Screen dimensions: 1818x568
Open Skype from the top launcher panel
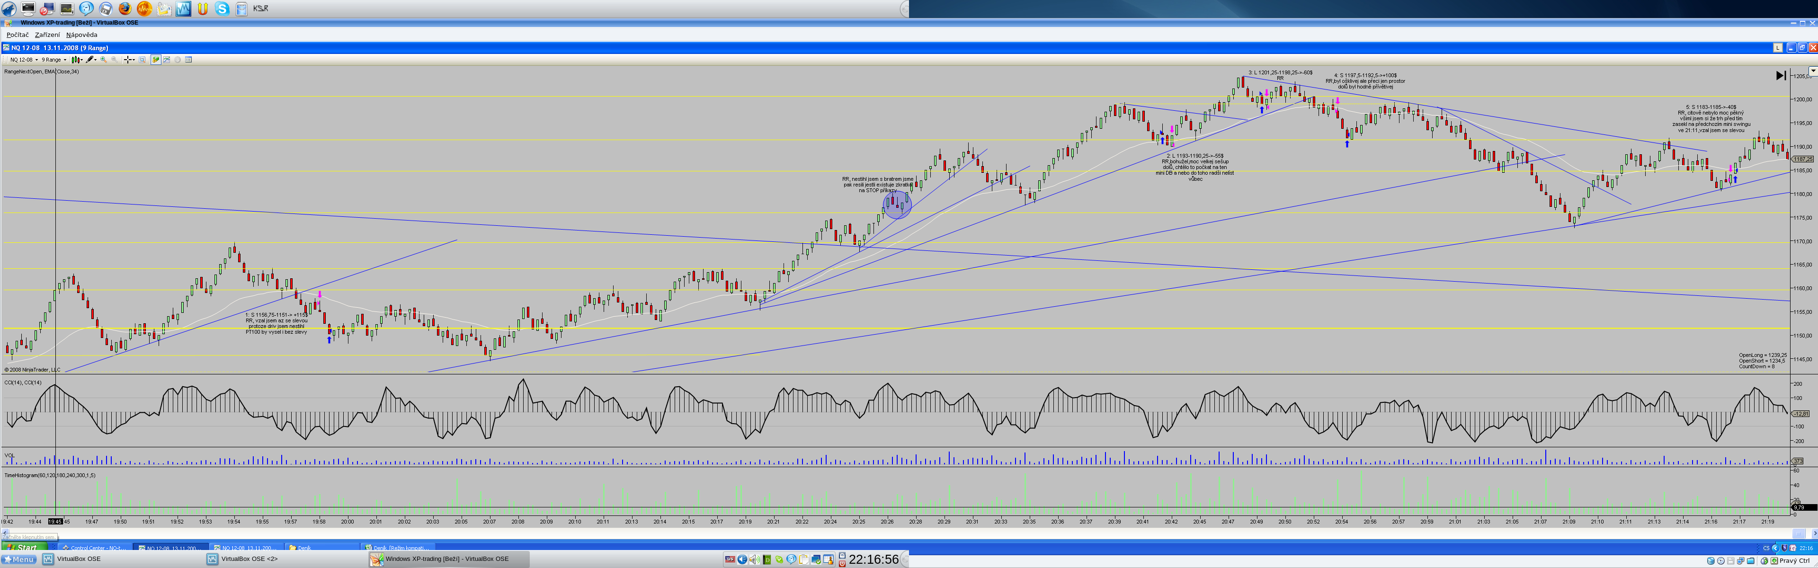coord(223,9)
